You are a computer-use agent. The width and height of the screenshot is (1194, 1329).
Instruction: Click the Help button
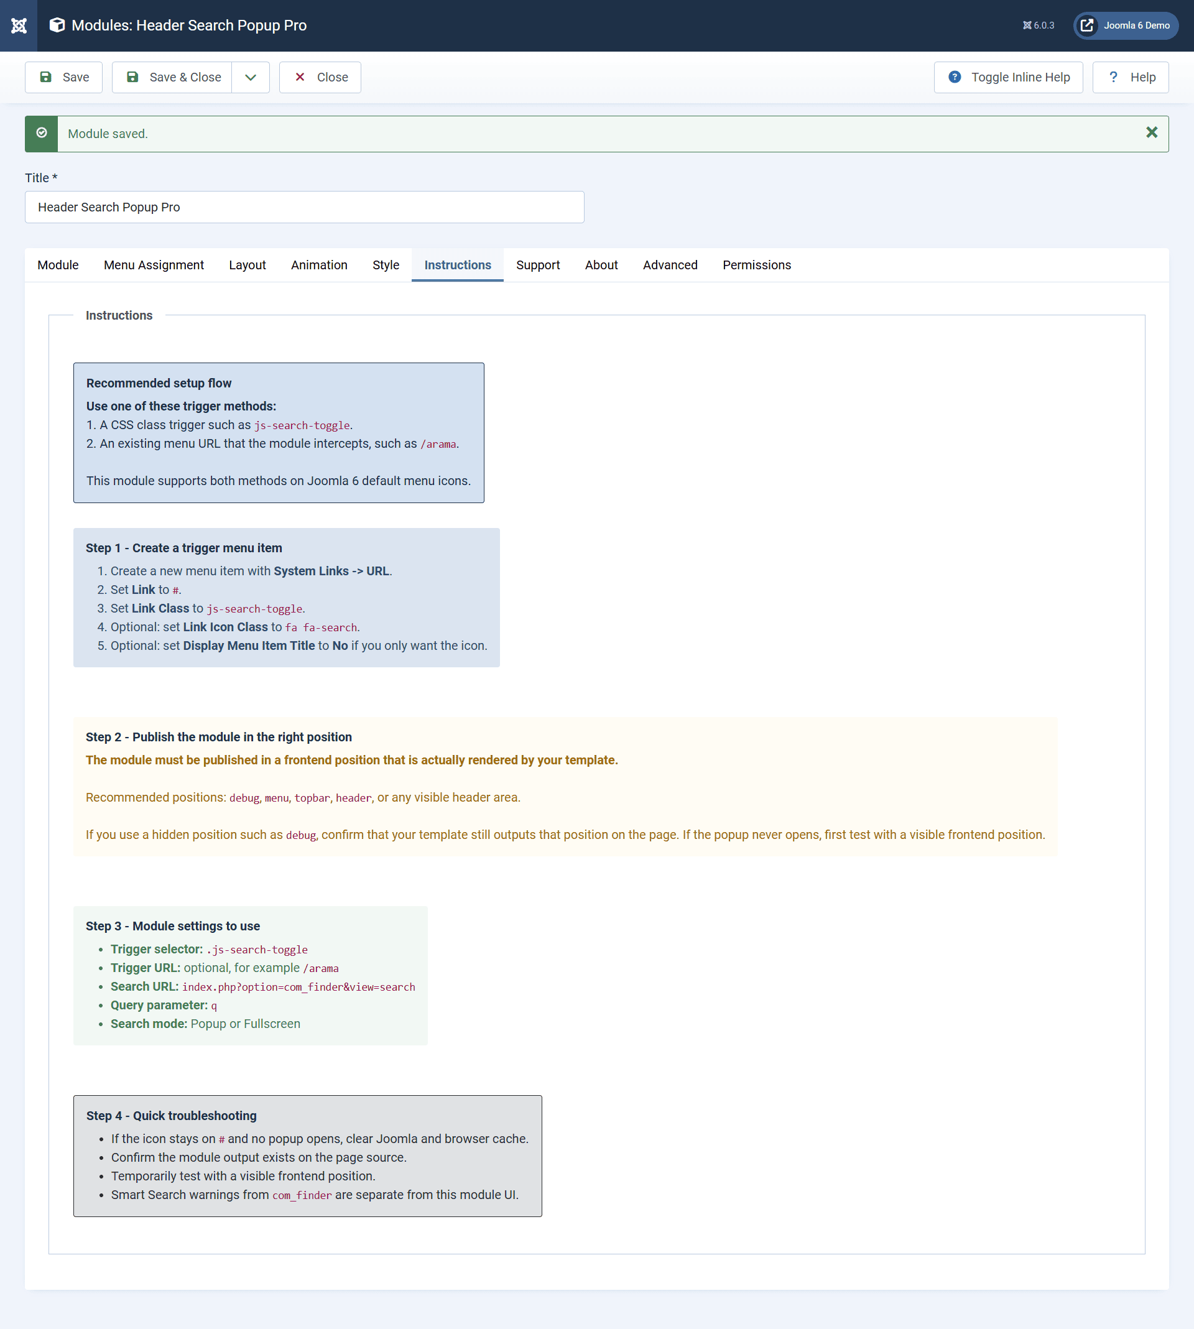click(x=1131, y=76)
